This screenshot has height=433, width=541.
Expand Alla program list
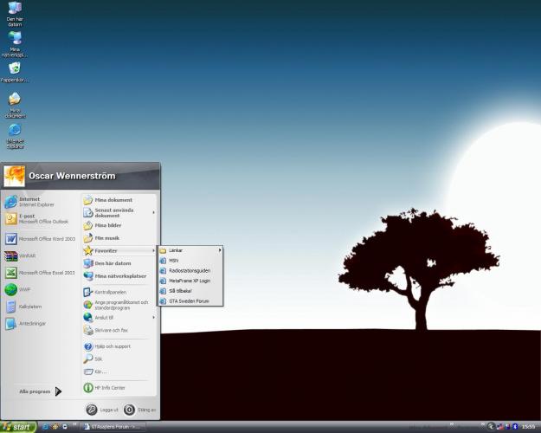click(40, 391)
